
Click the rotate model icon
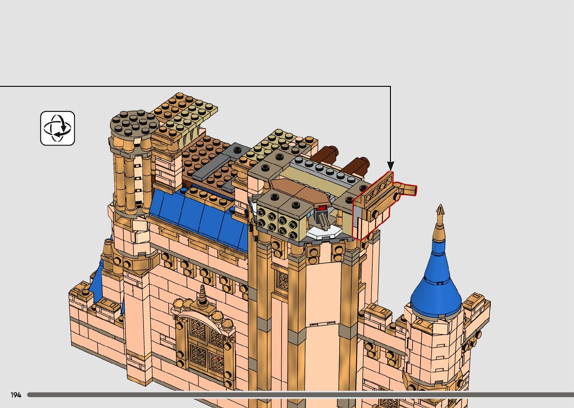click(57, 128)
